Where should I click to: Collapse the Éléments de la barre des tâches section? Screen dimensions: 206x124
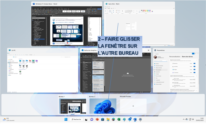196,59
